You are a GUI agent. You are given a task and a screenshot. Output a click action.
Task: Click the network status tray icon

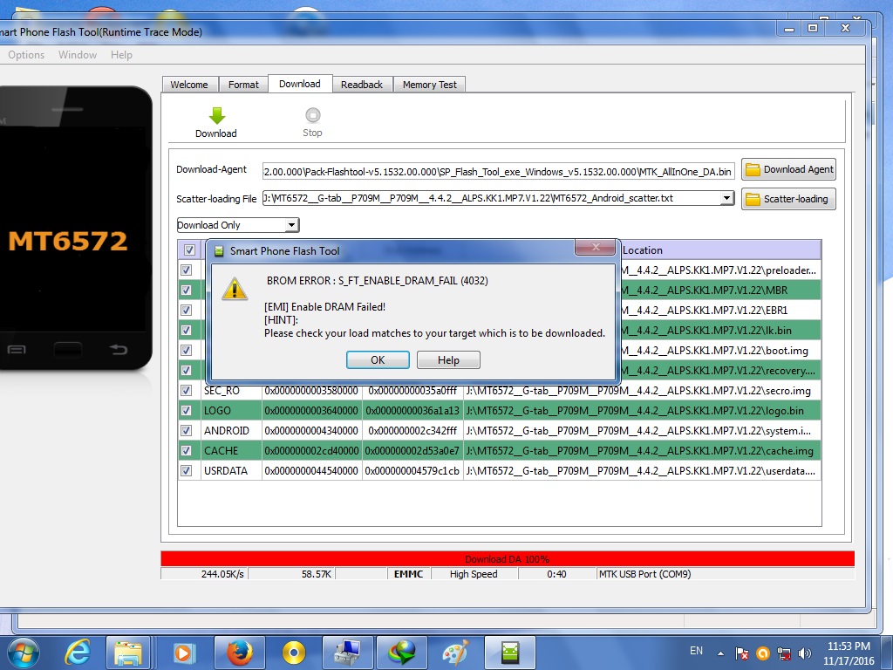tap(784, 653)
